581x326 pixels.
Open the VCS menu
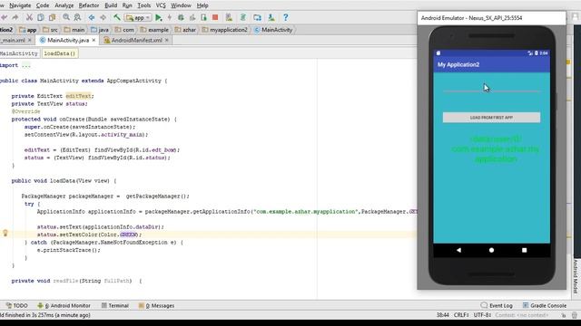tap(161, 5)
